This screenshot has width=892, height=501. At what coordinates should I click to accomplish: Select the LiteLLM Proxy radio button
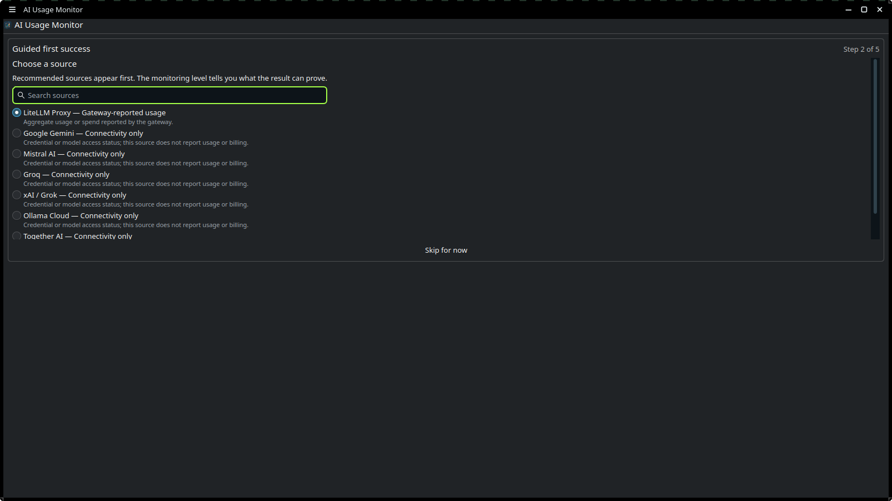pos(17,112)
